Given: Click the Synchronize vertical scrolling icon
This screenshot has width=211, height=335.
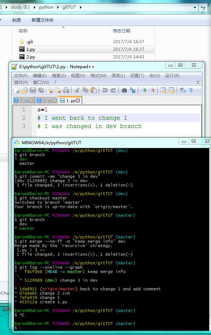Looking at the screenshot, I should point(163,90).
